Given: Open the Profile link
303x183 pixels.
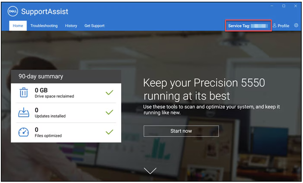Looking at the screenshot, I should (x=281, y=26).
